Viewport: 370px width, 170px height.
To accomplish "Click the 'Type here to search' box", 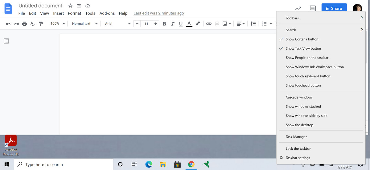I will (x=64, y=164).
